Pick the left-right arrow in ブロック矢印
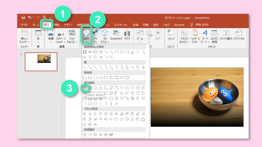Image resolution: width=262 pixels, height=147 pixels. click(x=106, y=114)
